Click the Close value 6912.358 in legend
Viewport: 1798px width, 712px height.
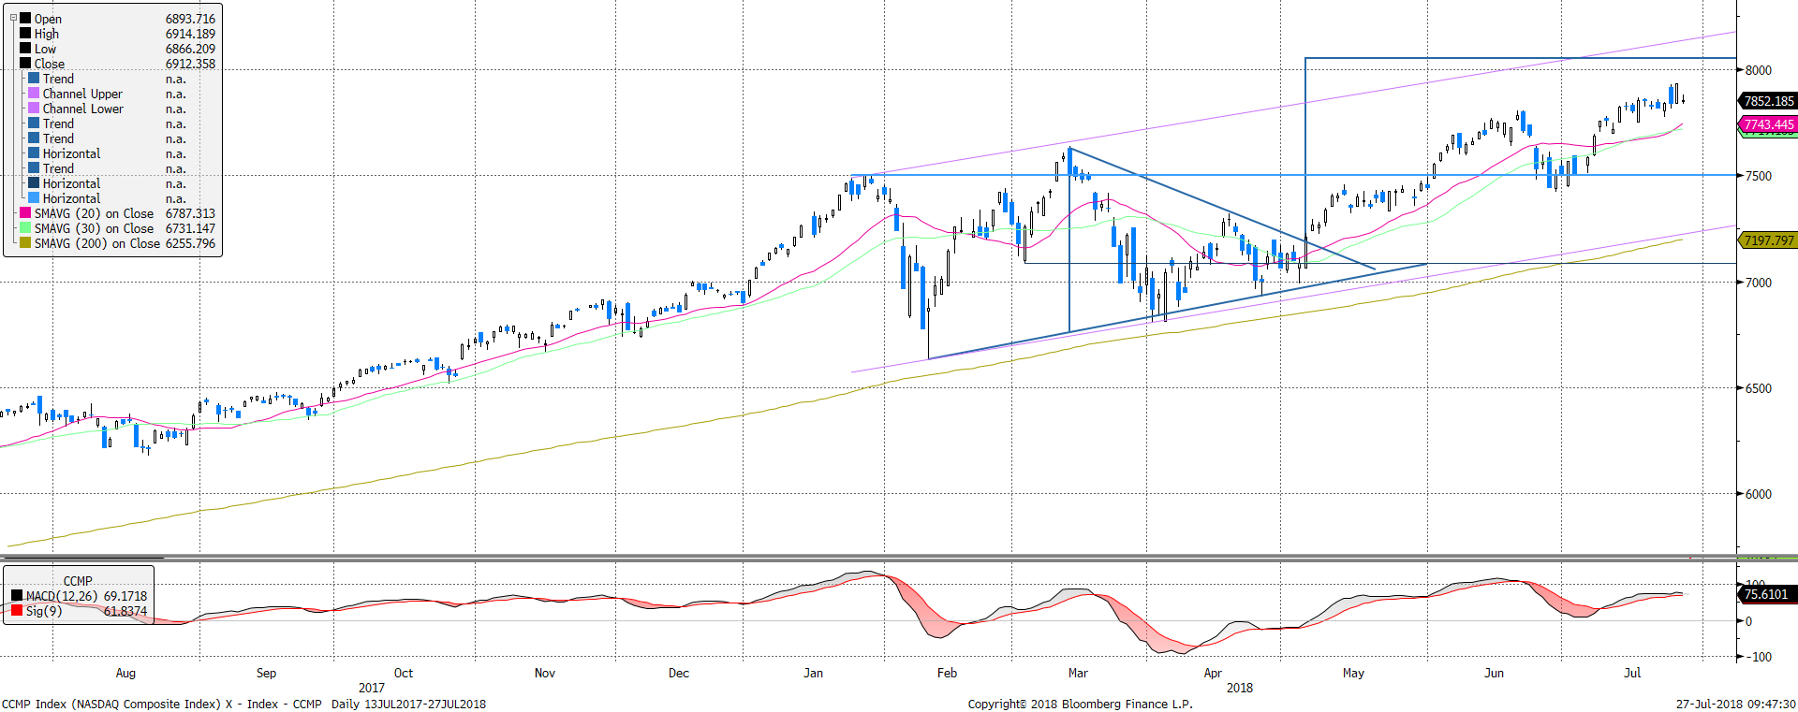click(x=190, y=64)
